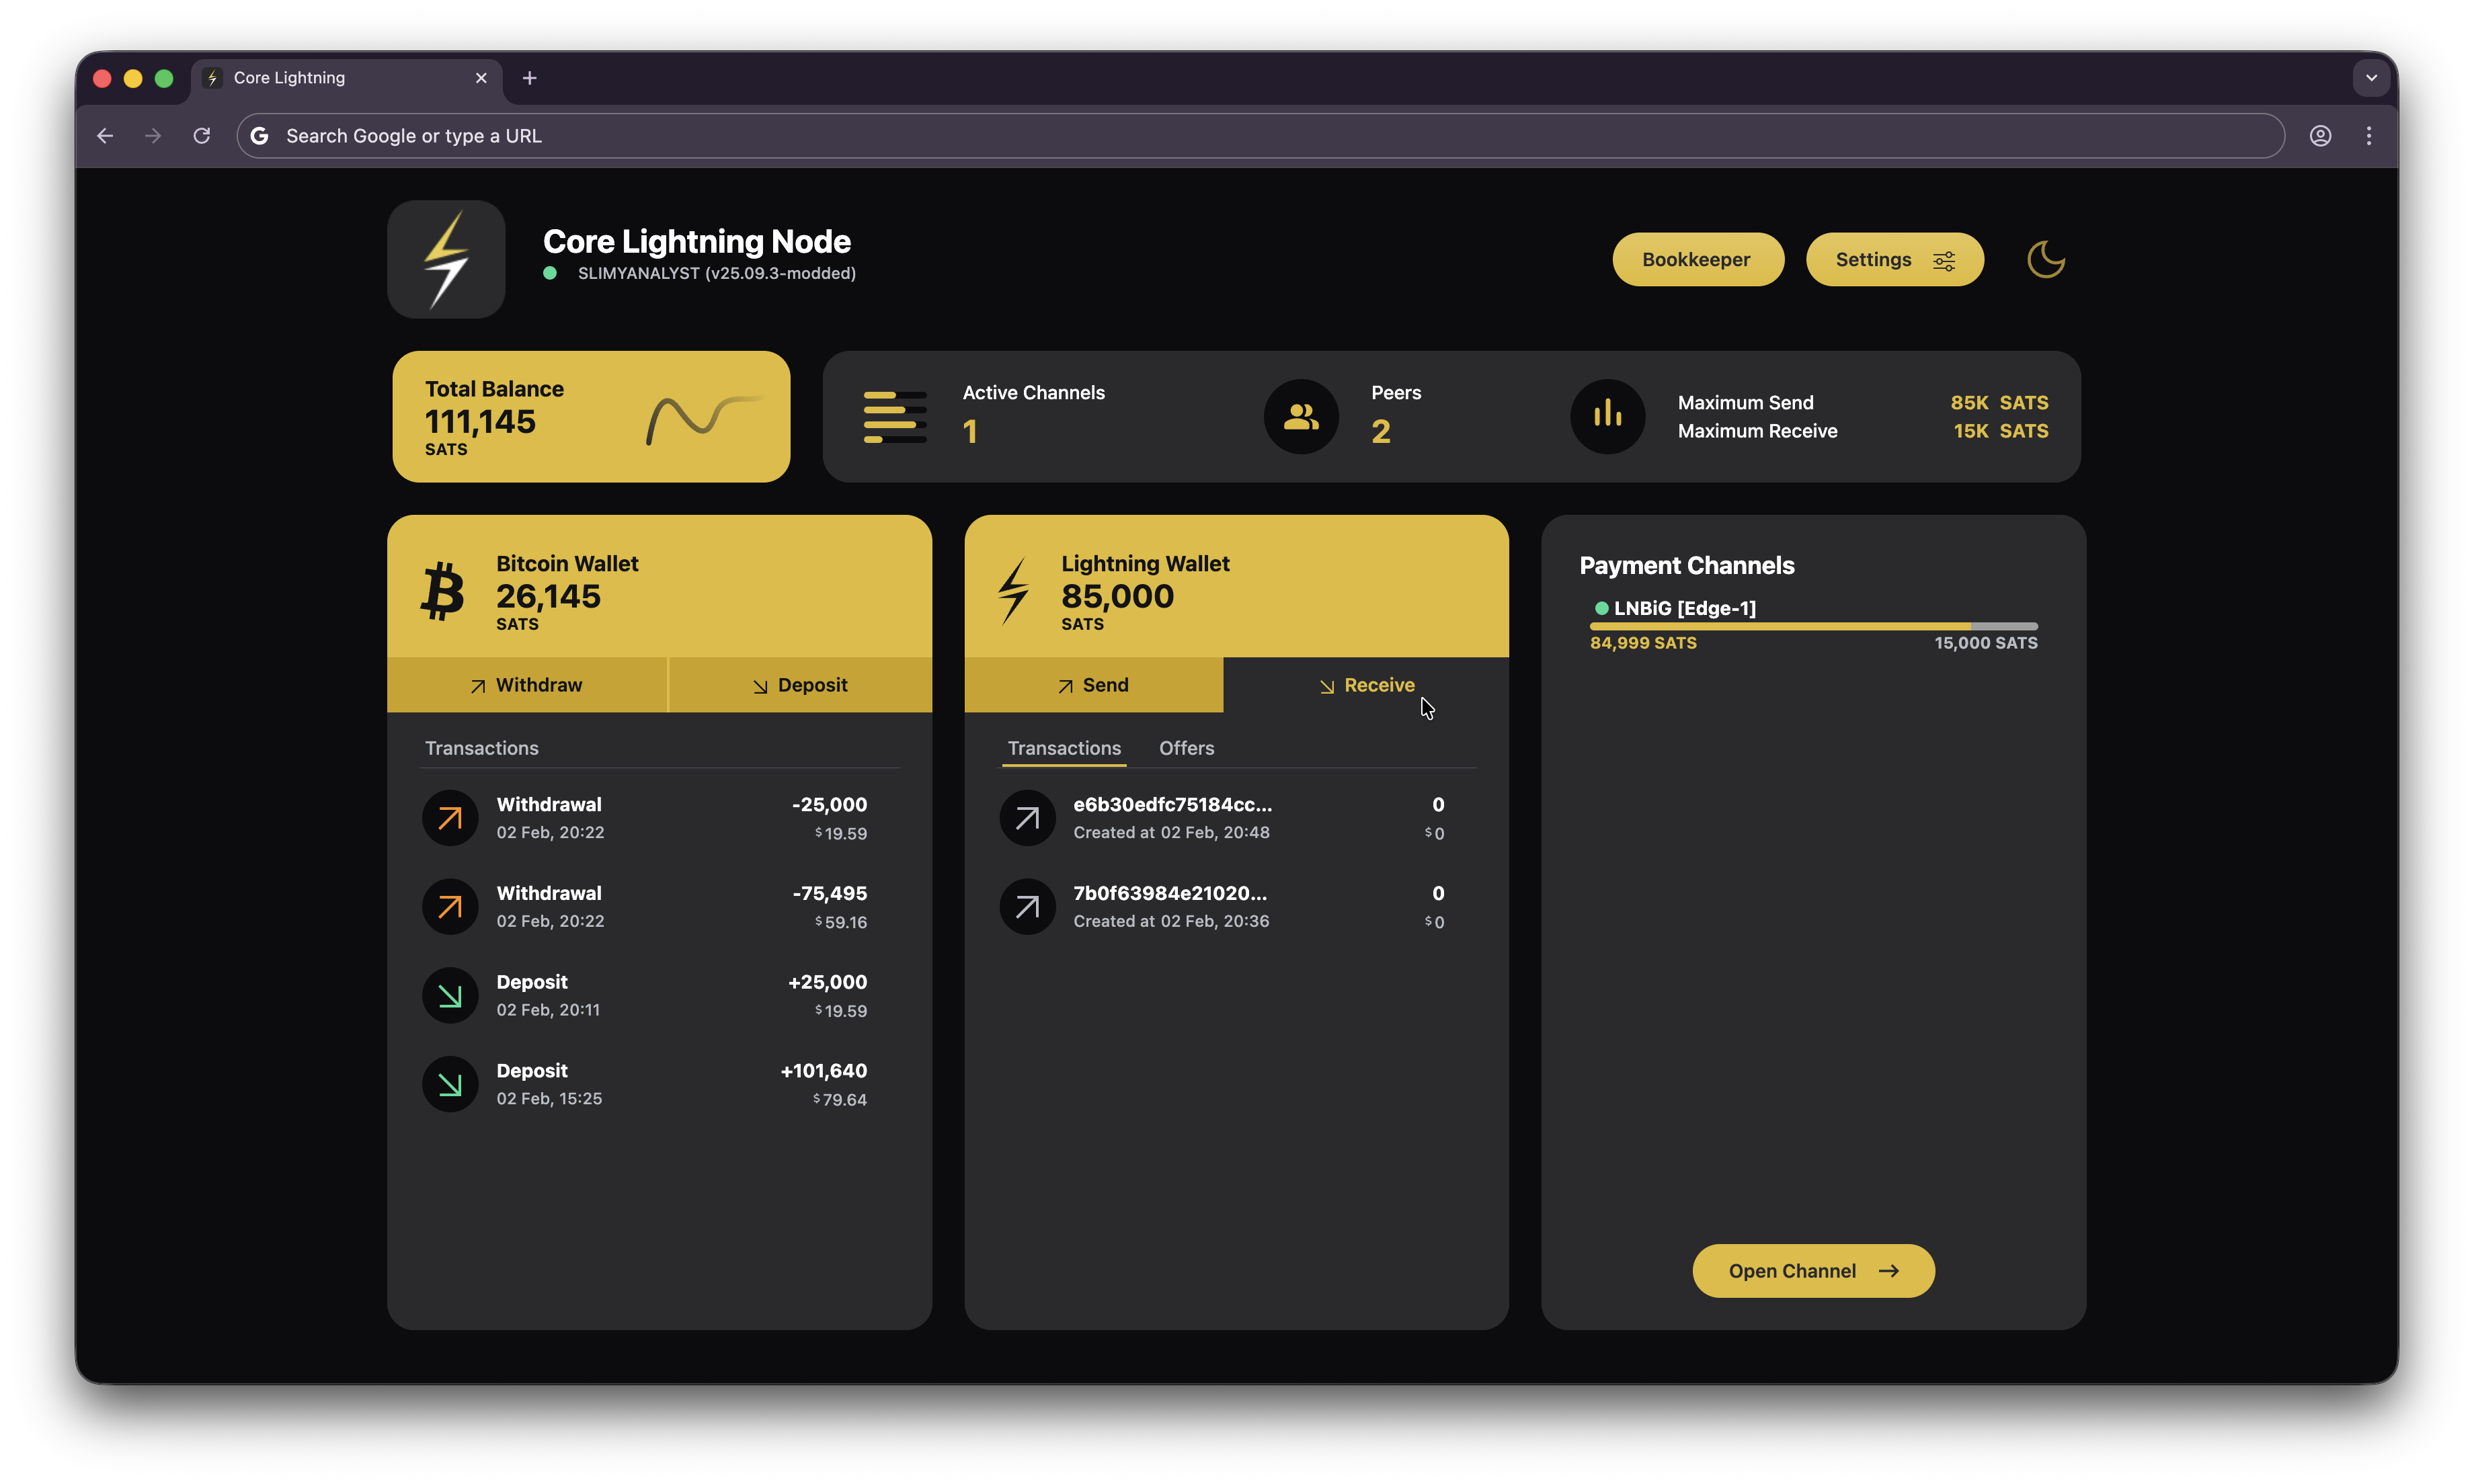Expand the LNBiG [Edge-1] channel
The height and width of the screenshot is (1484, 2474).
tap(1684, 608)
